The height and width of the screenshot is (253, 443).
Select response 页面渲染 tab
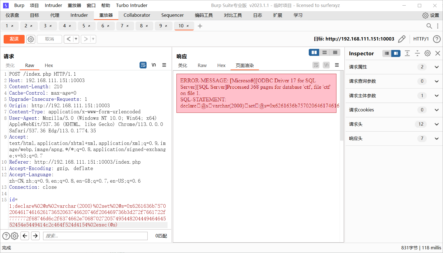(x=245, y=65)
